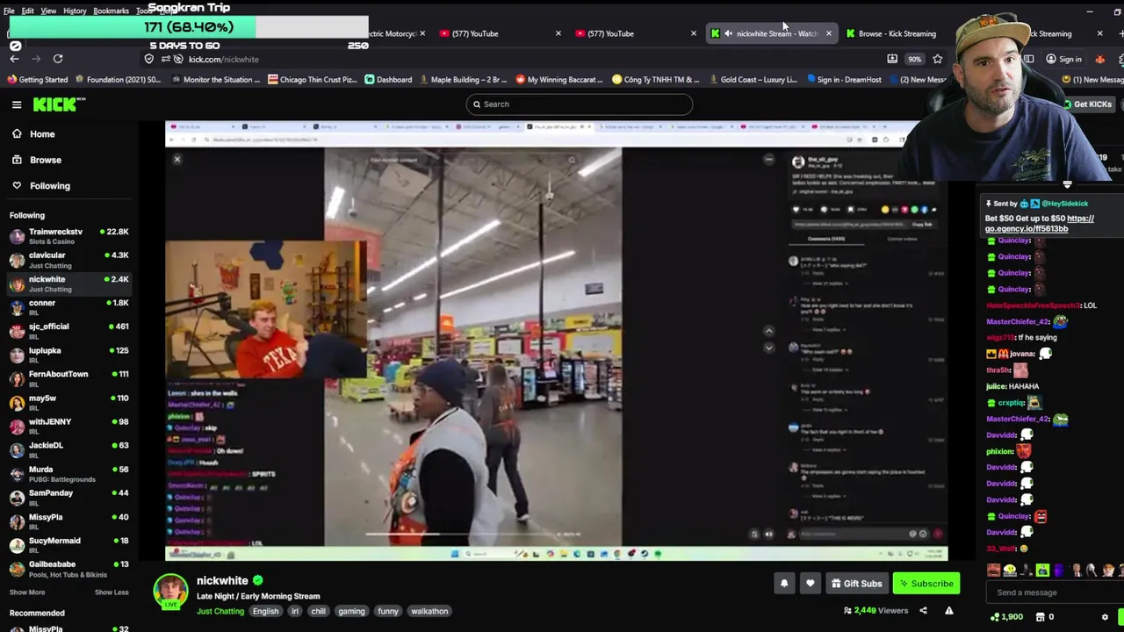Click the irl tag

(295, 612)
